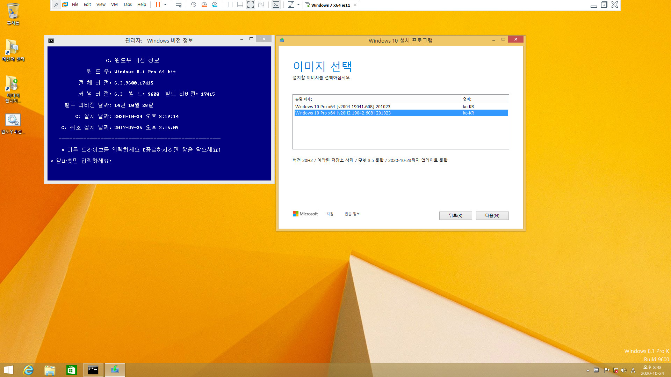Viewport: 671px width, 377px height.
Task: Take a snapshot with the clock-plus icon
Action: coord(193,5)
